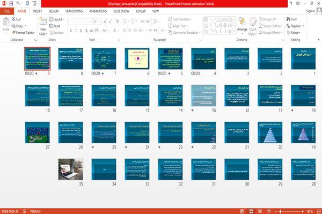Image resolution: width=322 pixels, height=214 pixels.
Task: Click the New Slide button
Action: tap(43, 27)
